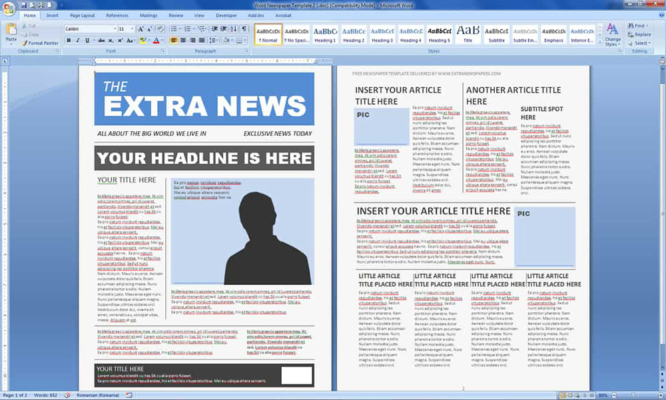Apply red font color
The image size is (666, 400).
pos(156,41)
